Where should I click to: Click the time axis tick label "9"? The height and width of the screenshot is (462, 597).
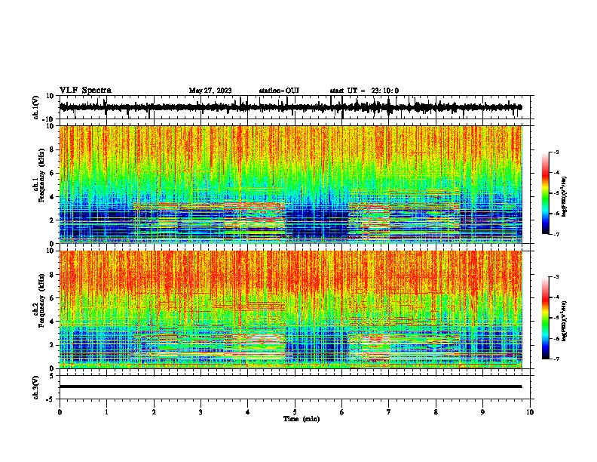(482, 412)
